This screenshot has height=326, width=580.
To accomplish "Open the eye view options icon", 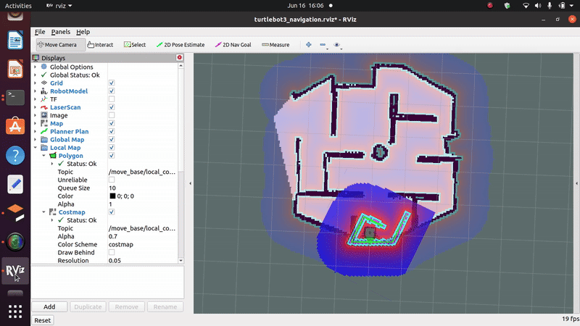I will (336, 45).
